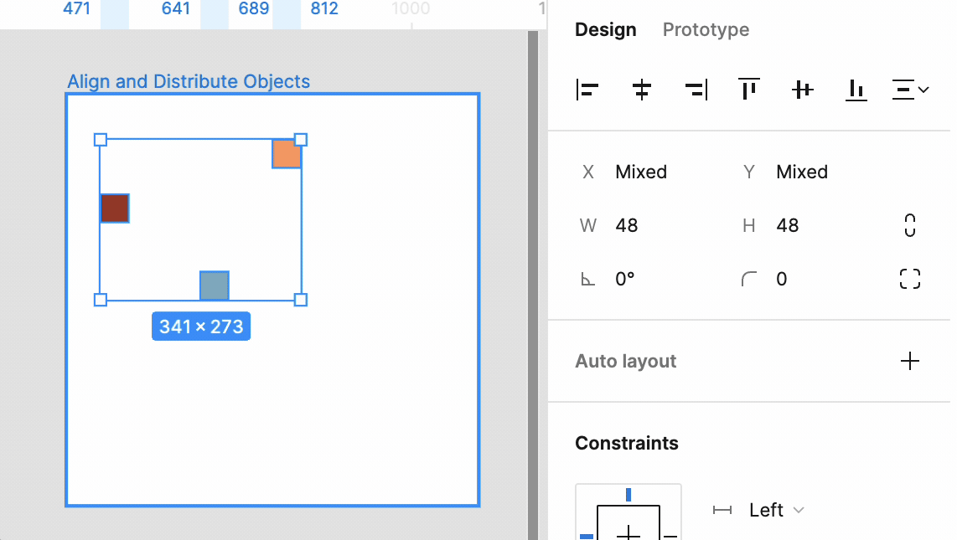
Task: Click the align top edges icon
Action: (748, 90)
